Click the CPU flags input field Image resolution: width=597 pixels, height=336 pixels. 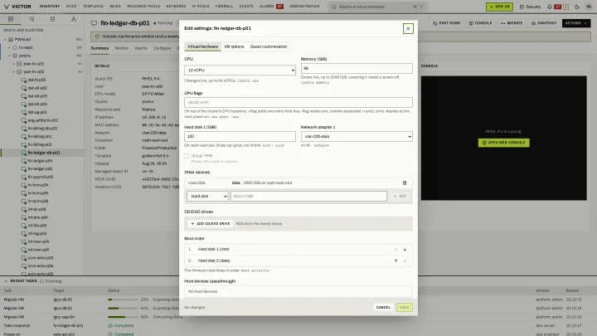point(298,103)
